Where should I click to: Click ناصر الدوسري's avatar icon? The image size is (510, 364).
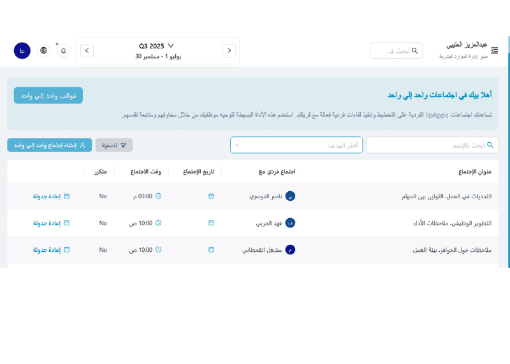click(290, 196)
